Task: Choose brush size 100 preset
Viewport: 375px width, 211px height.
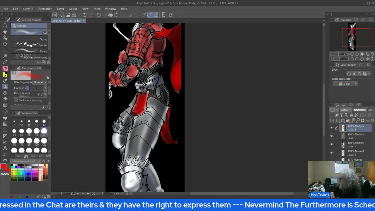Action: tap(37, 142)
